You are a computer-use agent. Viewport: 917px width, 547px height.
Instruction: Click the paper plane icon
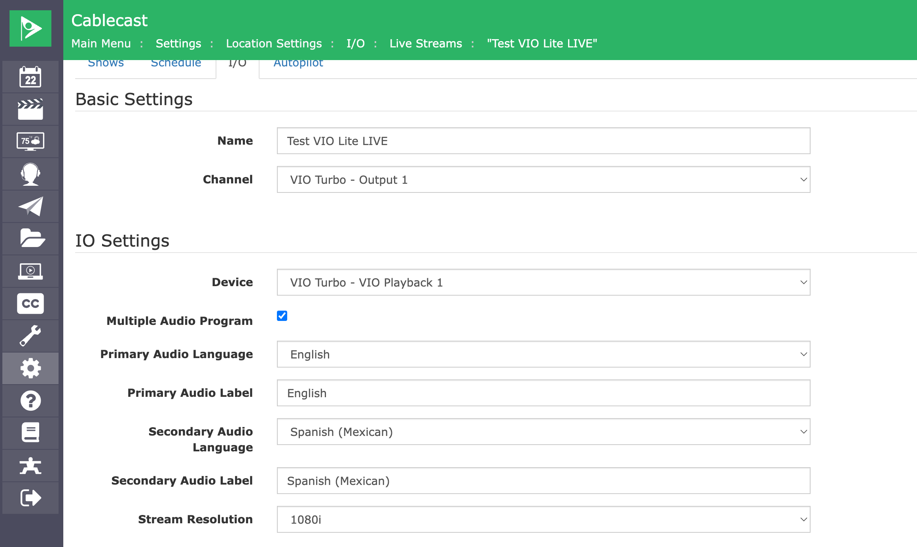30,206
